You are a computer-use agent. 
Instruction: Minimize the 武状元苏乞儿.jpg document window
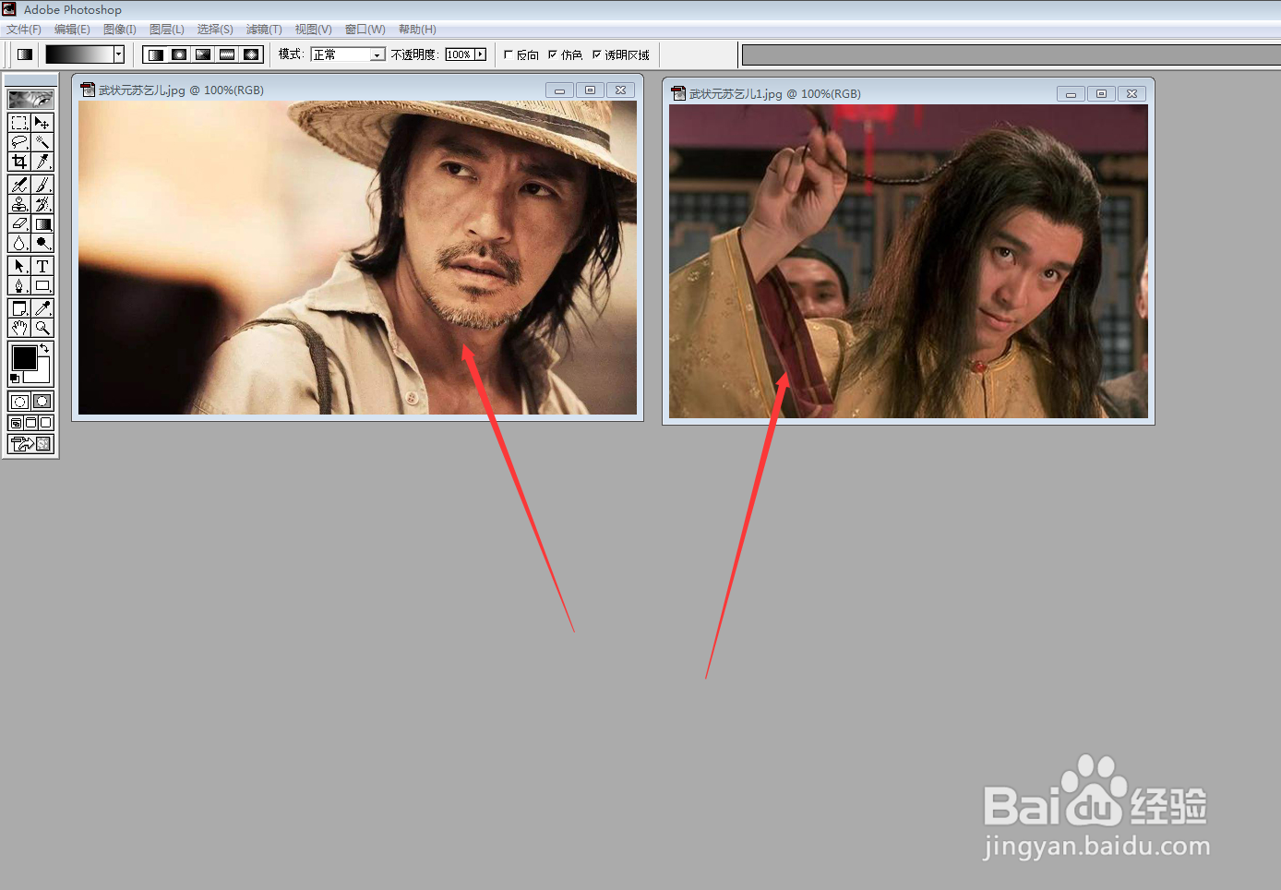coord(559,90)
